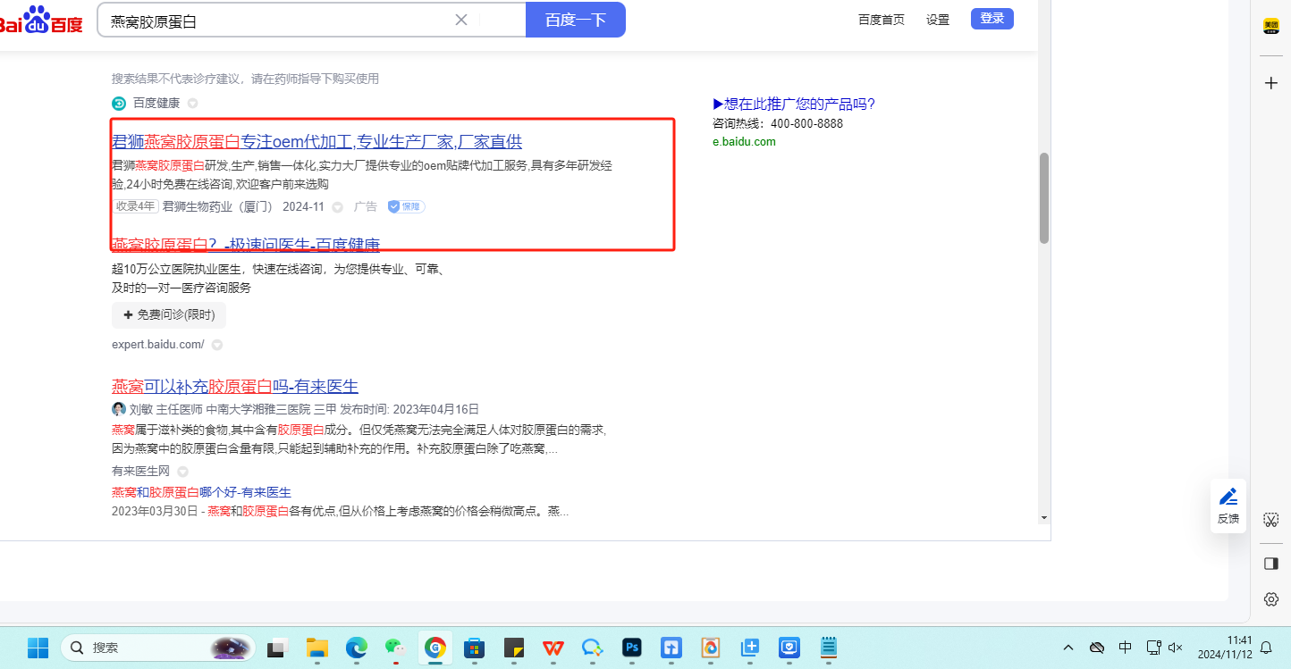Toggle mute via the taskbar speaker icon
The height and width of the screenshot is (669, 1291).
click(x=1176, y=648)
